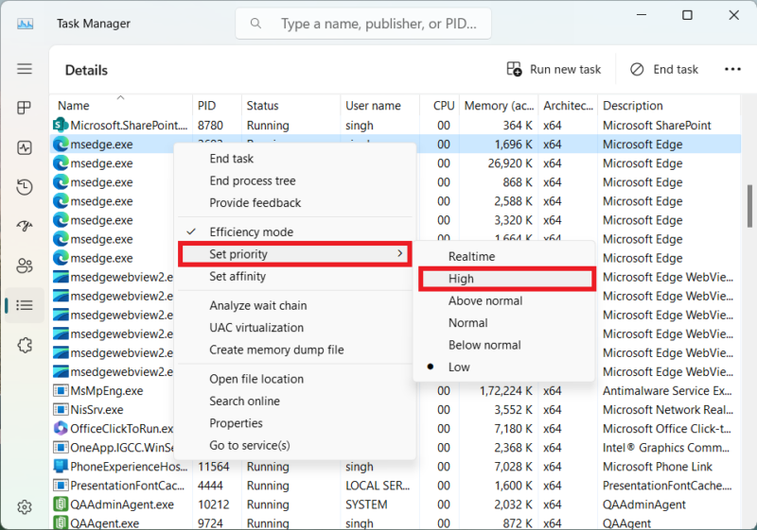
Task: Focus the name, publisher, or PID search box
Action: pos(363,23)
